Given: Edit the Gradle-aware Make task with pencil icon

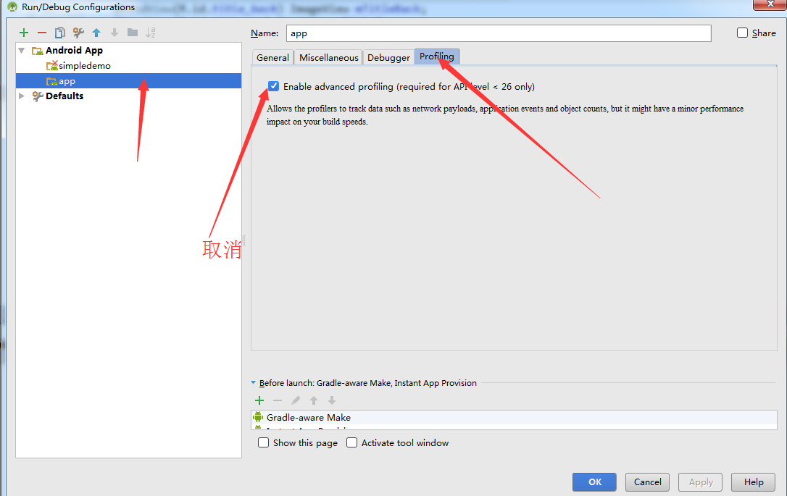Looking at the screenshot, I should pos(296,400).
